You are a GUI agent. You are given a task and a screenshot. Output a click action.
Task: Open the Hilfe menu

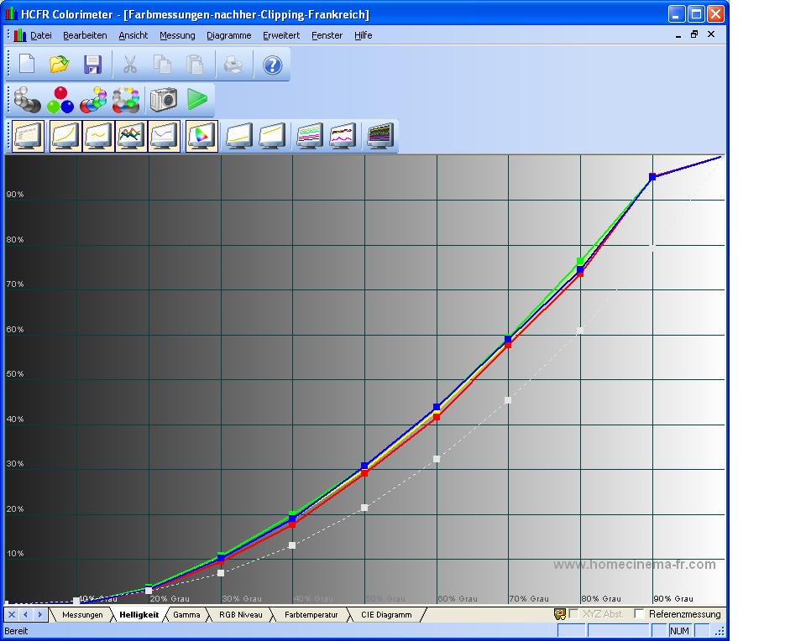pos(363,35)
